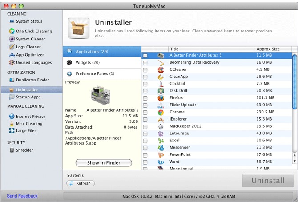The height and width of the screenshot is (202, 298).
Task: Select Uninstaller in the sidebar
Action: tap(32, 90)
